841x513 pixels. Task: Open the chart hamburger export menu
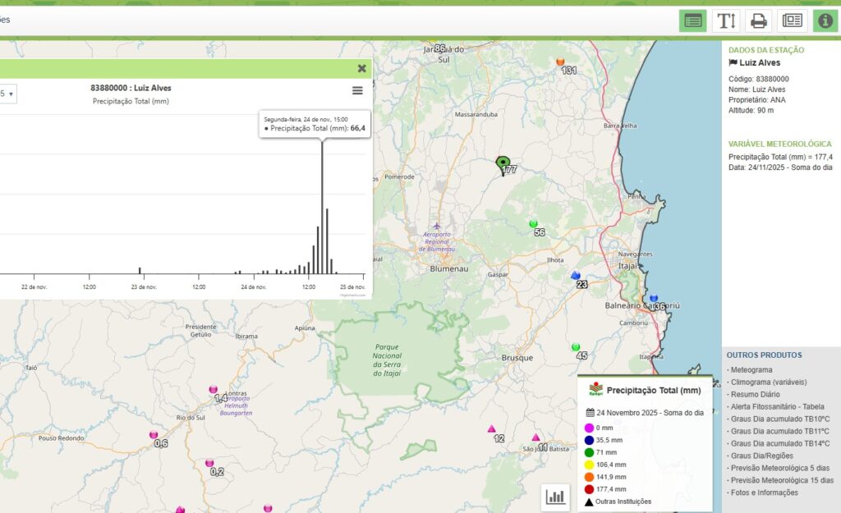tap(357, 90)
